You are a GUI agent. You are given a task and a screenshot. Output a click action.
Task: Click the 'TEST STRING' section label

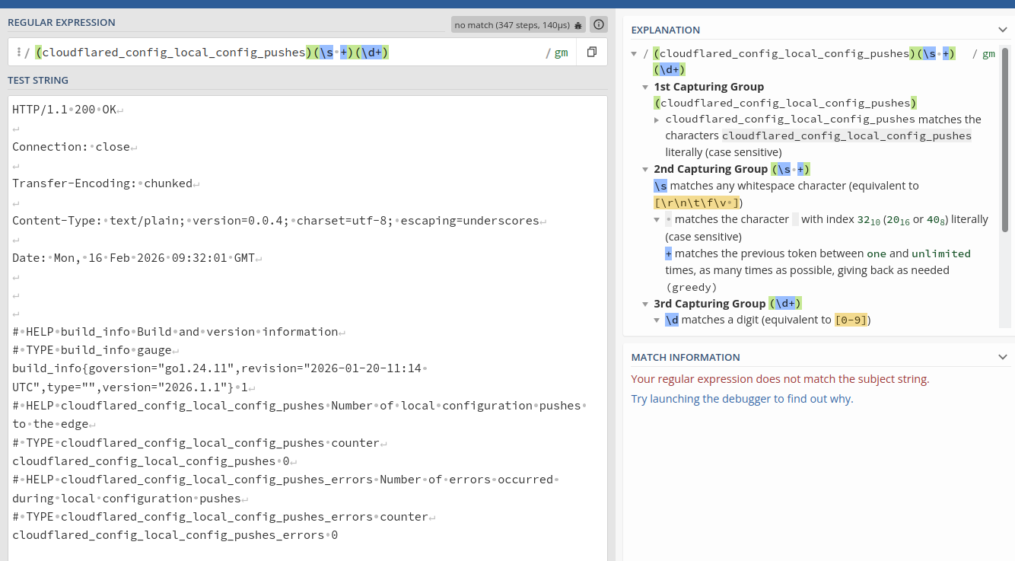click(38, 80)
